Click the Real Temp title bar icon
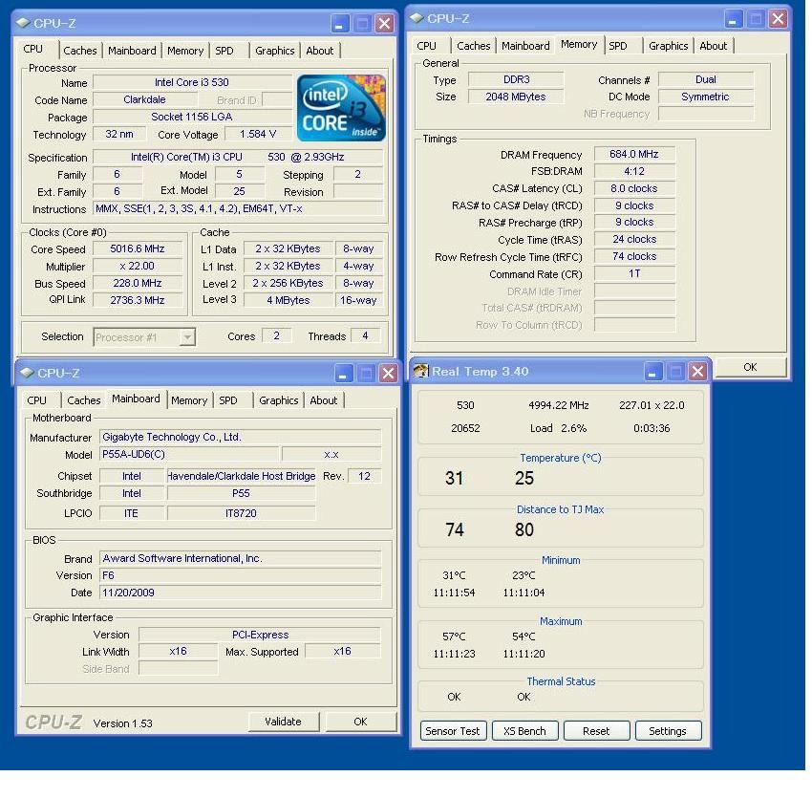 tap(421, 372)
